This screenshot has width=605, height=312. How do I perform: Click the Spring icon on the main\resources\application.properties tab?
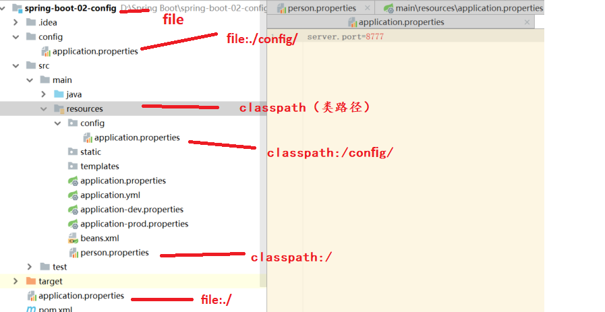[x=389, y=8]
